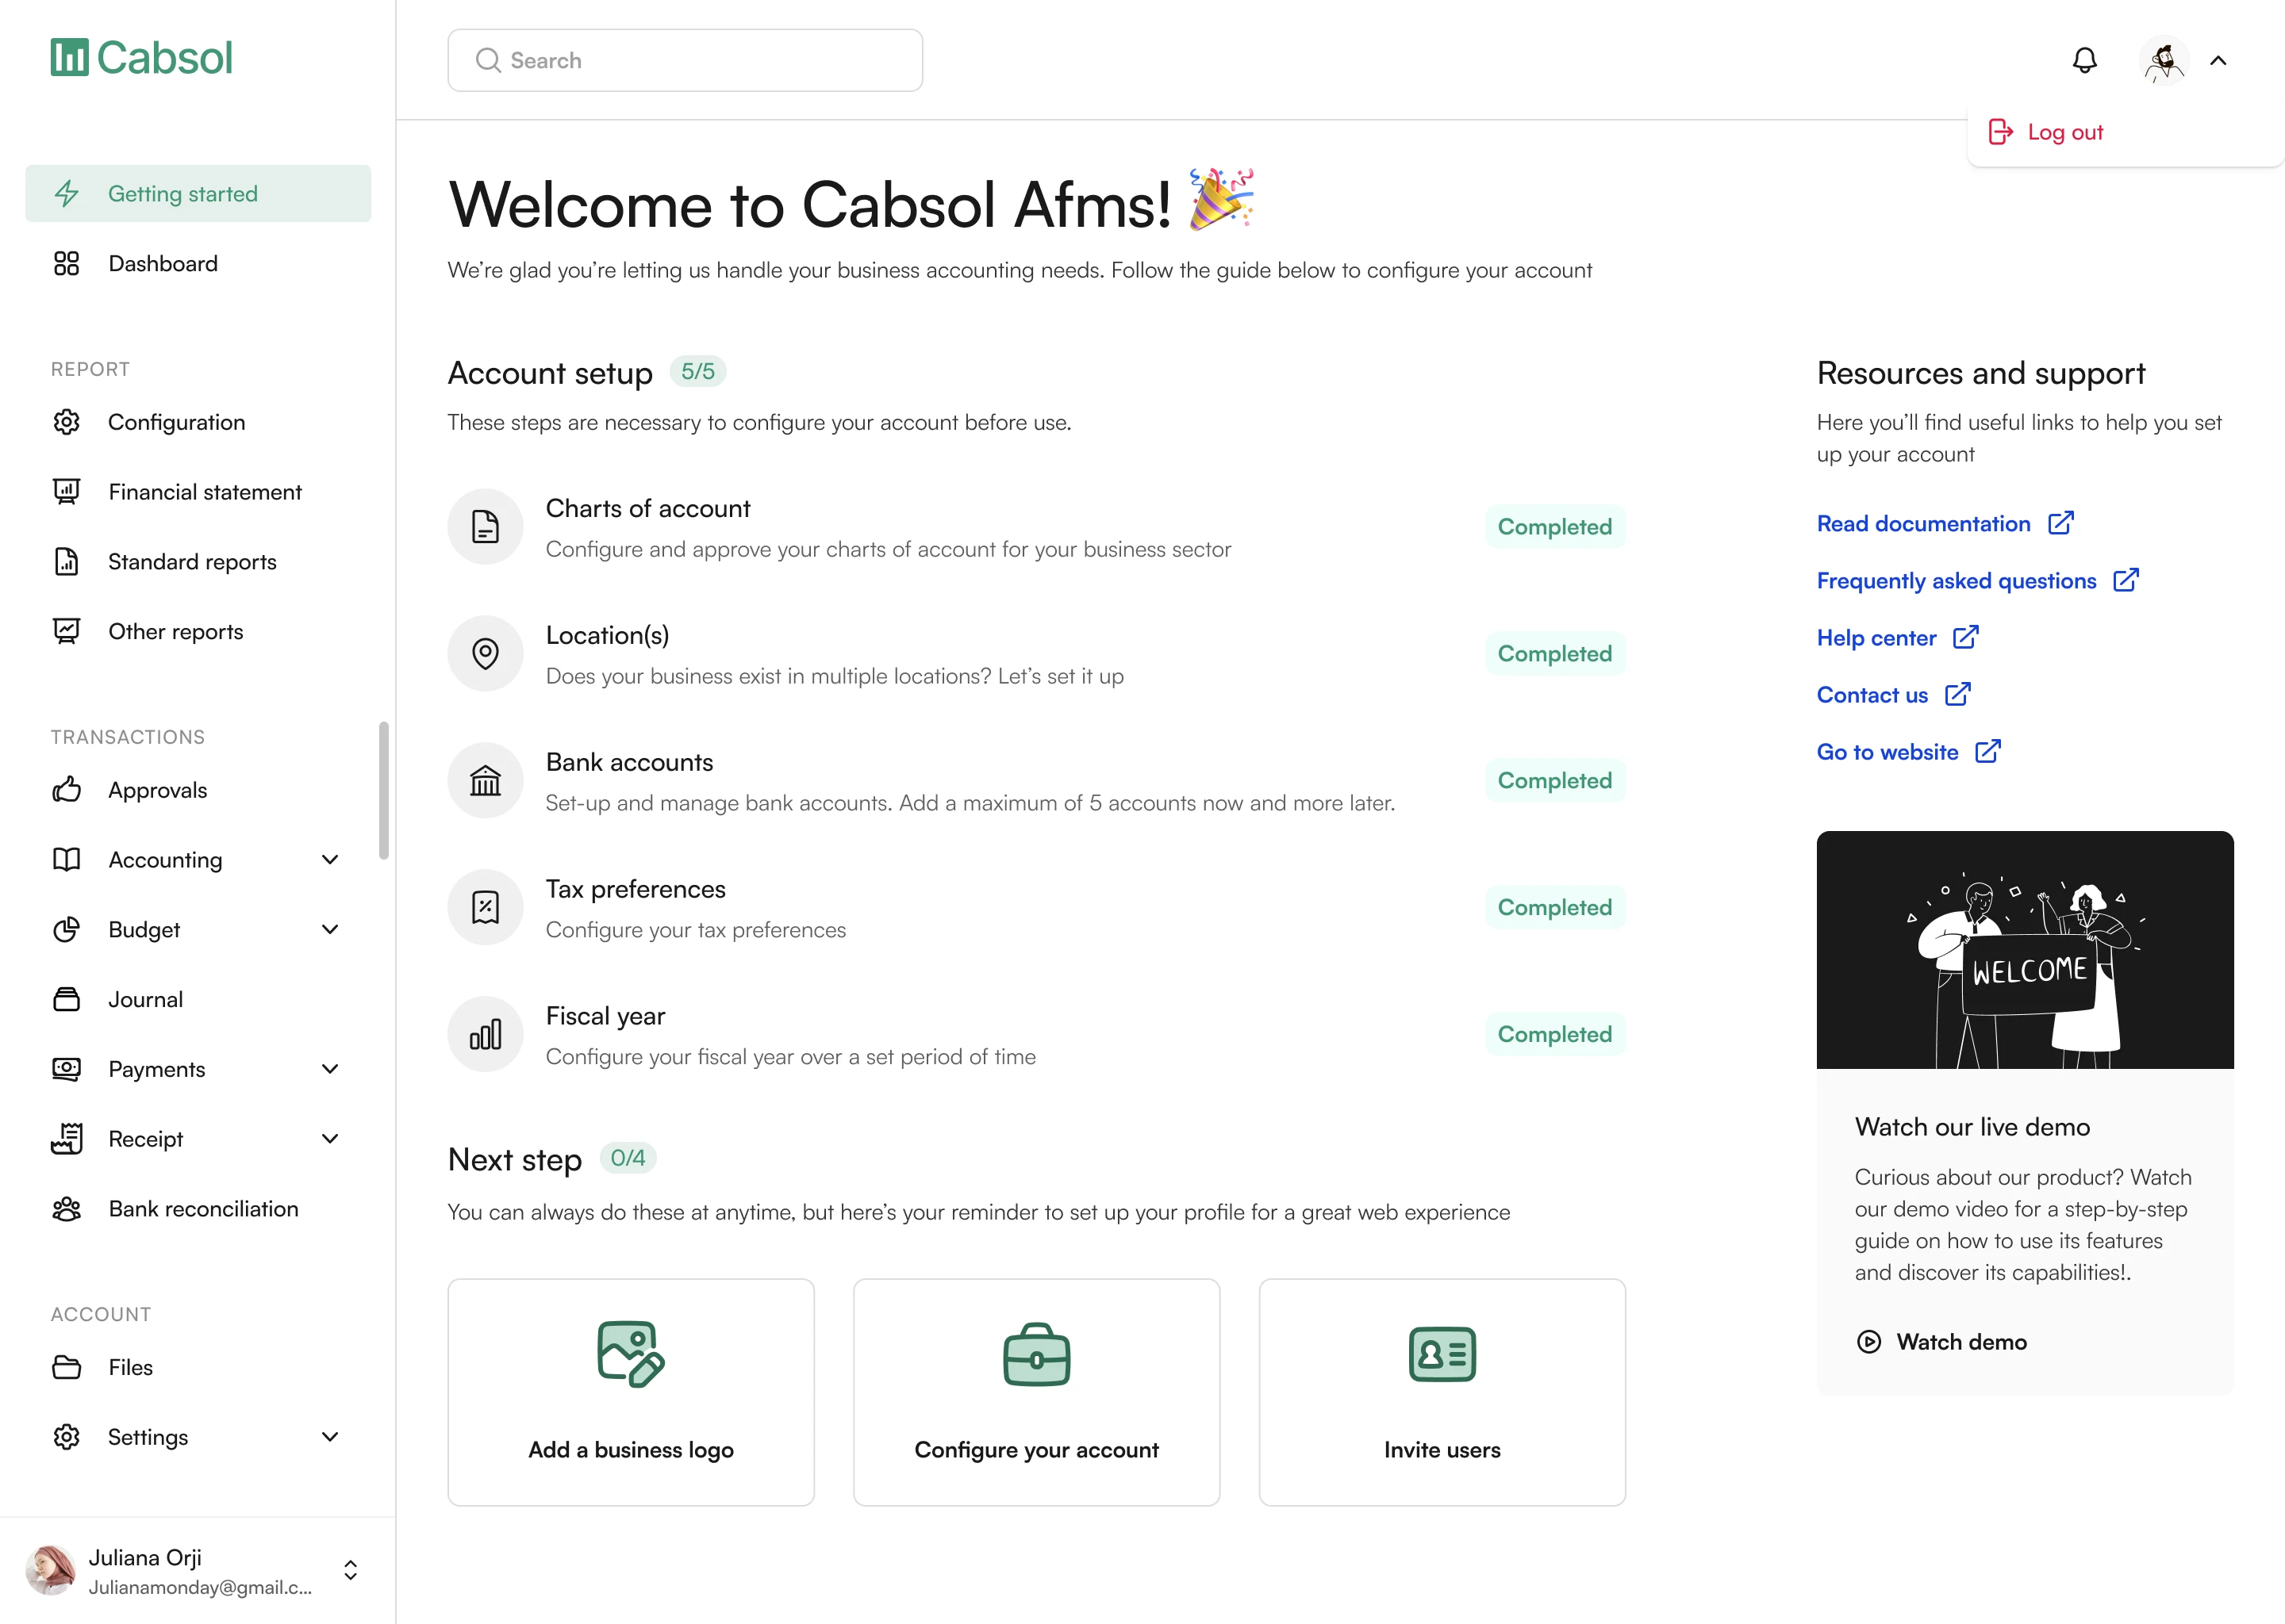Click the Search input field
The width and height of the screenshot is (2285, 1624).
(x=685, y=61)
